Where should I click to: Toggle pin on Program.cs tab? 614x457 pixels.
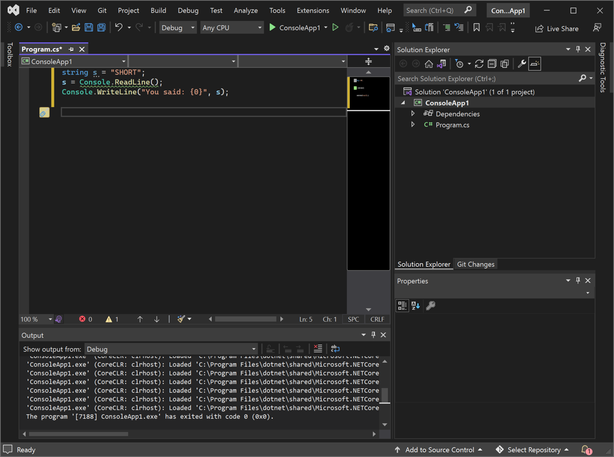[x=71, y=49]
